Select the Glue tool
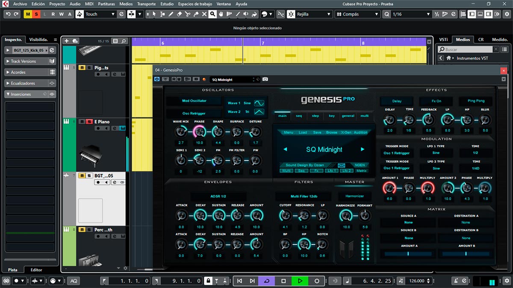The height and width of the screenshot is (288, 513). coord(196,14)
